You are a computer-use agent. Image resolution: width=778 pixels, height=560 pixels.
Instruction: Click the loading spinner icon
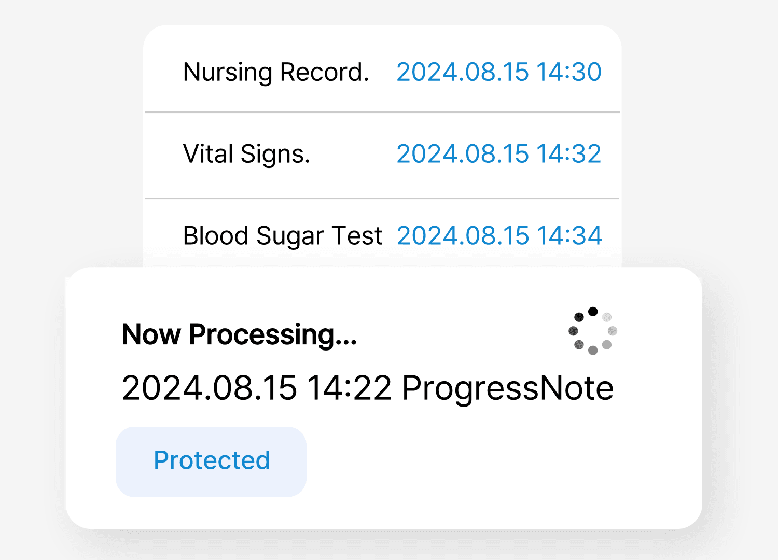(x=593, y=331)
